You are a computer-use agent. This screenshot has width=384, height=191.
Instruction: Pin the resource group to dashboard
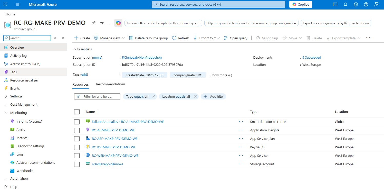coord(94,23)
